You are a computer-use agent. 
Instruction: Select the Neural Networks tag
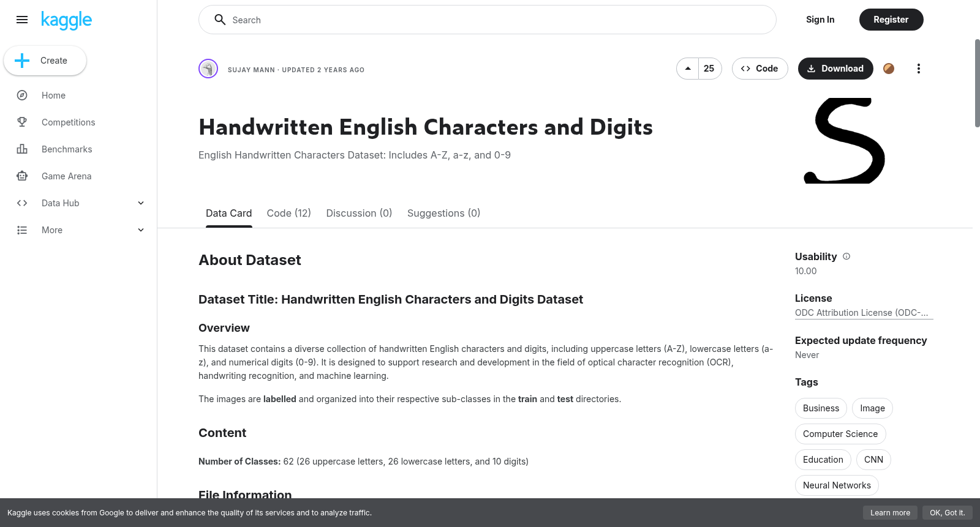click(x=837, y=485)
